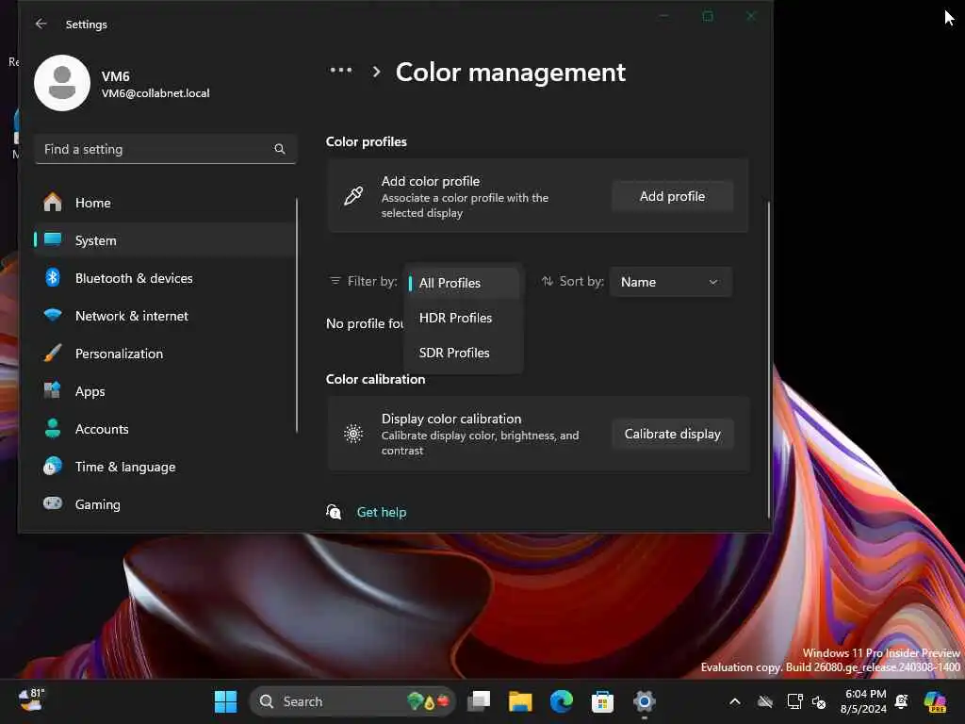Click the System item in the sidebar
This screenshot has height=724, width=965.
click(x=165, y=240)
